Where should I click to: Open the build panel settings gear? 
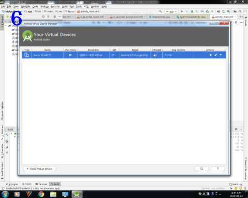coord(236,129)
